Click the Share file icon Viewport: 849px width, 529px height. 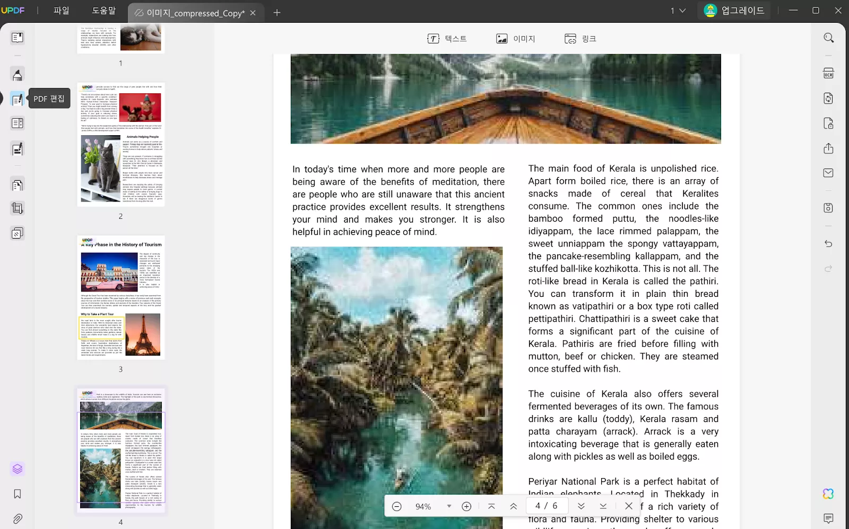click(828, 148)
